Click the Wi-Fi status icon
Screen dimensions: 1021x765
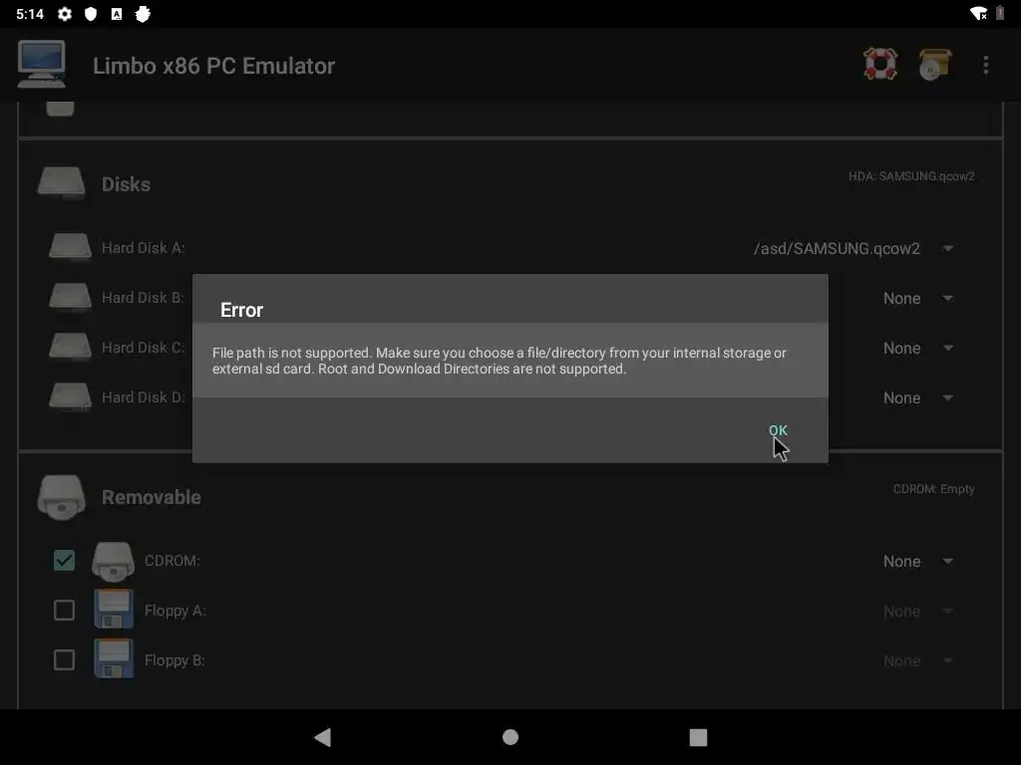click(978, 14)
